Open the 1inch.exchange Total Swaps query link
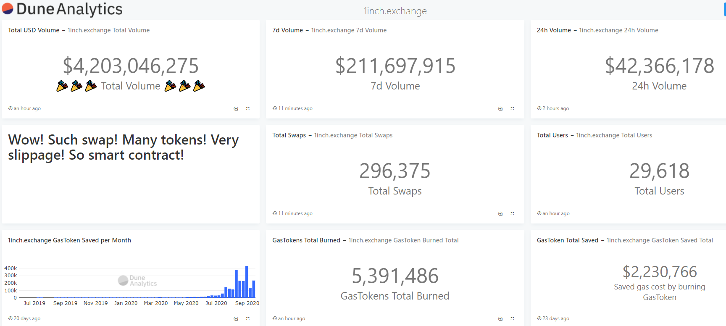The width and height of the screenshot is (726, 326). pos(353,135)
